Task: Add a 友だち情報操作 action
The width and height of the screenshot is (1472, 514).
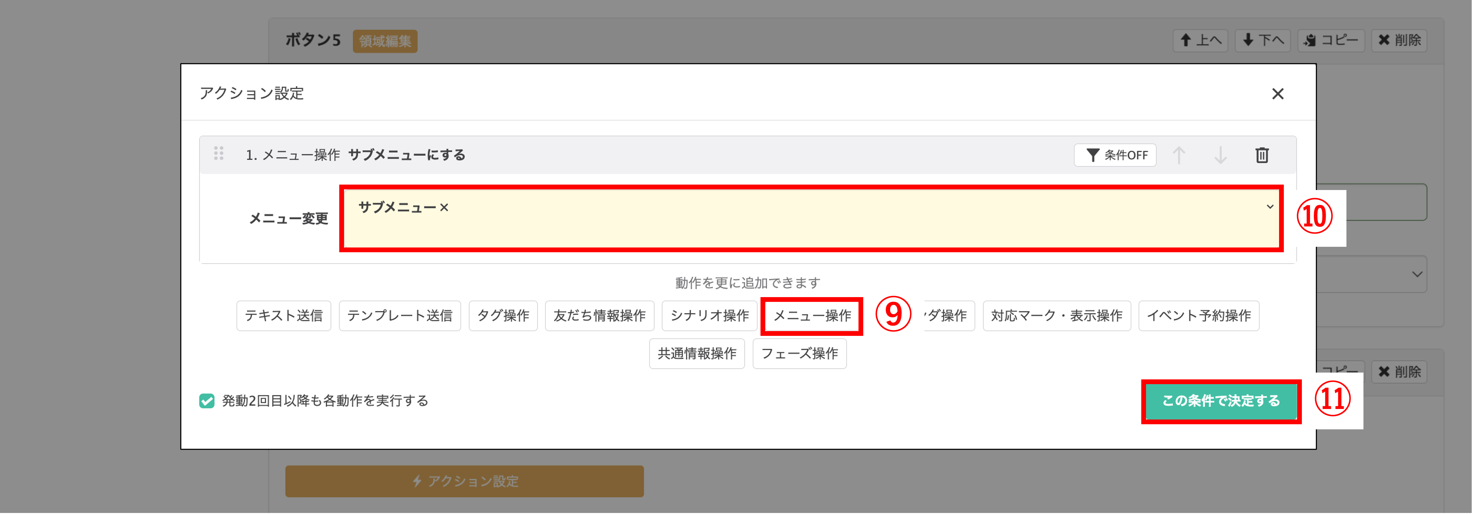Action: coord(599,316)
